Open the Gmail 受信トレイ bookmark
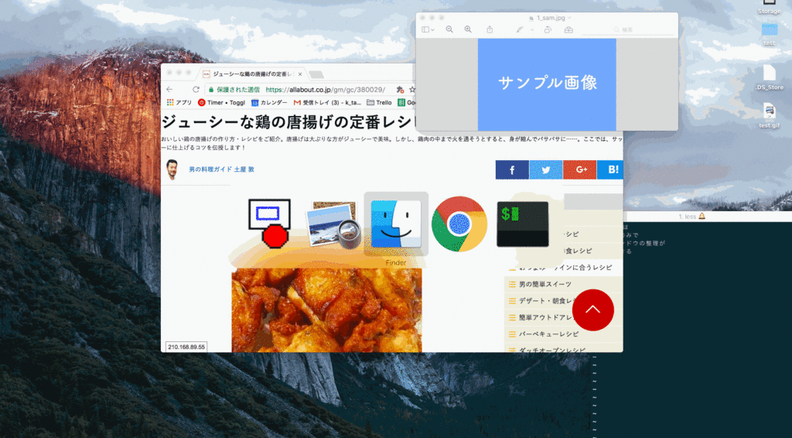This screenshot has width=792, height=438. point(327,103)
